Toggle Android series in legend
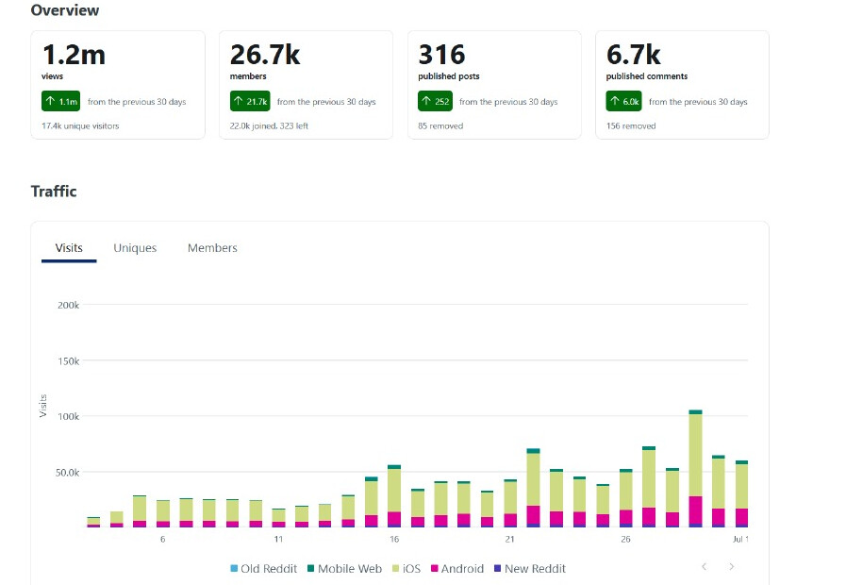Image resolution: width=846 pixels, height=585 pixels. pos(457,568)
